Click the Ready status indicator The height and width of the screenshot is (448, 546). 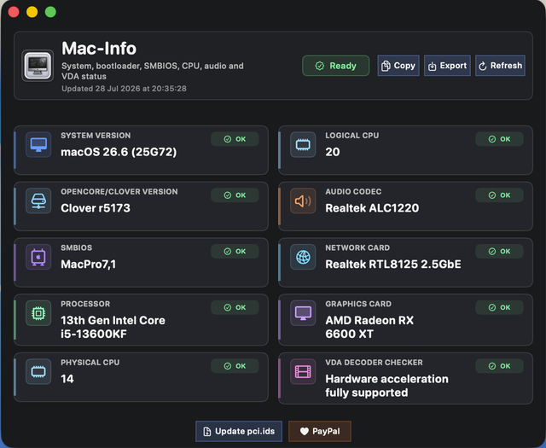335,66
